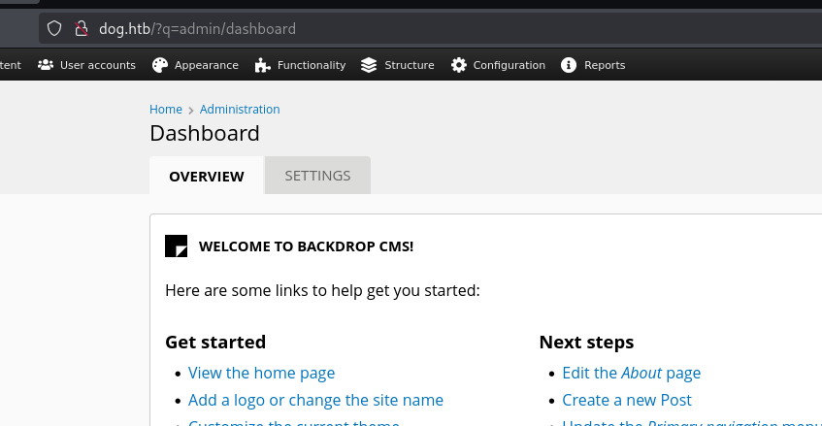Open the Structure admin menu
Screen dimensions: 822x426
409,65
